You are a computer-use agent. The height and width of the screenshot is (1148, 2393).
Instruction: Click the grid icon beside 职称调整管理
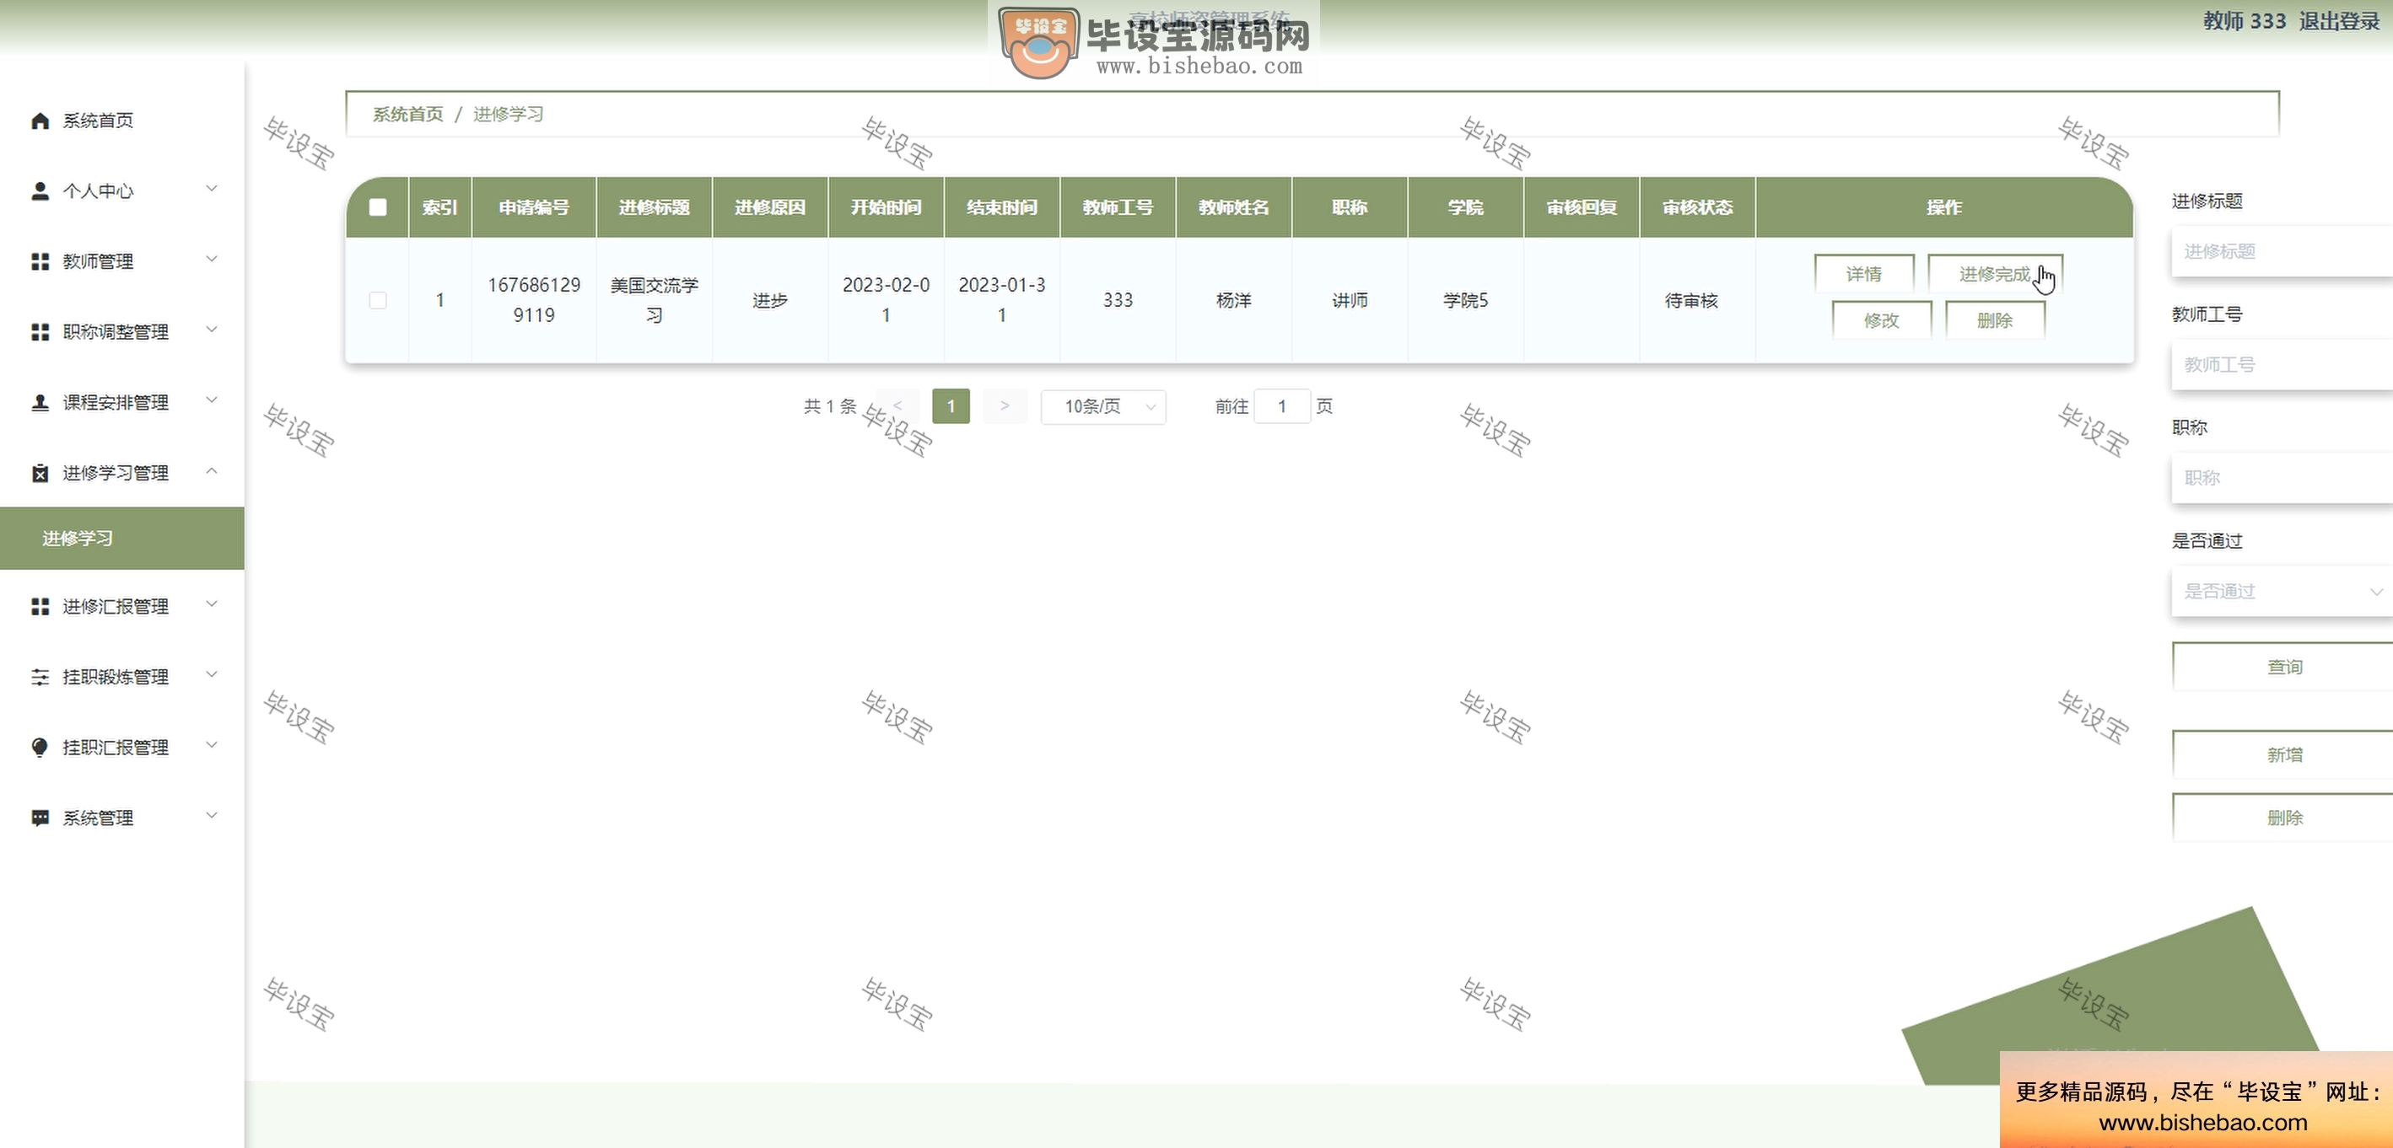pyautogui.click(x=40, y=332)
